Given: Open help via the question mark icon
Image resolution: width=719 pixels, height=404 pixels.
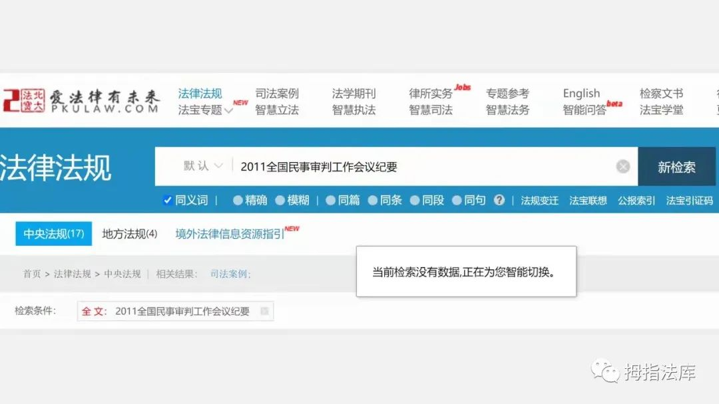Looking at the screenshot, I should pyautogui.click(x=499, y=199).
